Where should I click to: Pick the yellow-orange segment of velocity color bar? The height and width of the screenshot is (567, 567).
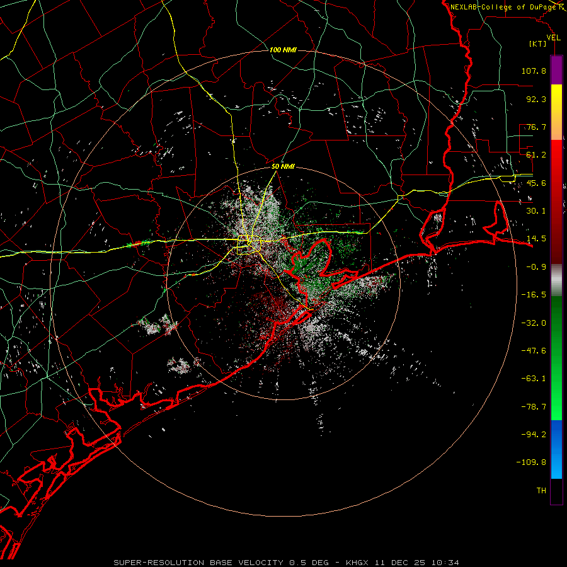556,112
